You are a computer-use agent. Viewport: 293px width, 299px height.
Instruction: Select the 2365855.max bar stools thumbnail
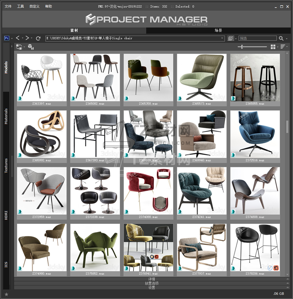point(255,78)
